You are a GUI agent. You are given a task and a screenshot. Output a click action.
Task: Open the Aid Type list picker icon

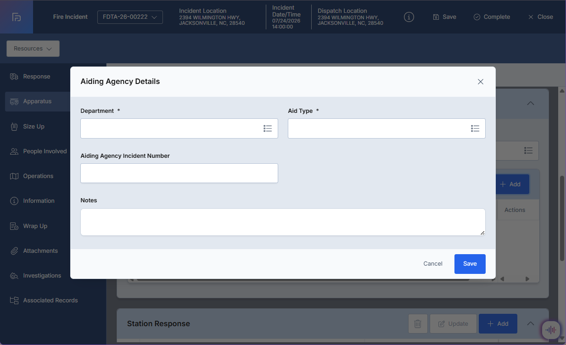click(x=475, y=128)
